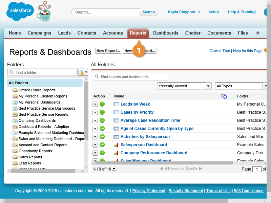Screen dimensions: 271x203
Task: Click report icon beside Cases by Priority
Action: 116,112
